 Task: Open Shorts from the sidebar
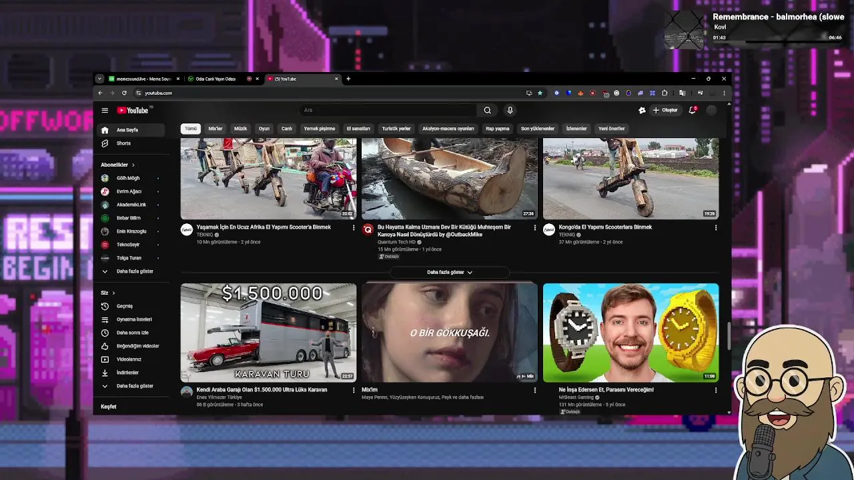(x=123, y=143)
